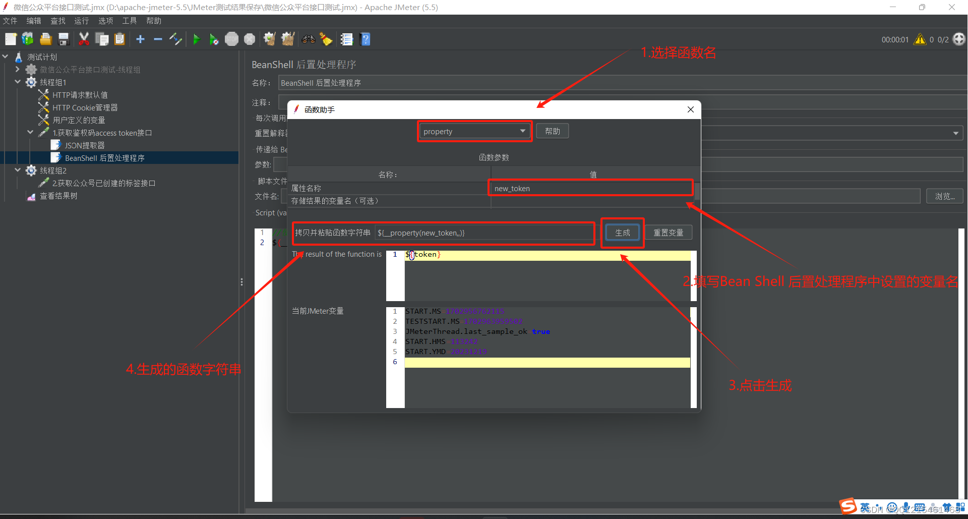The image size is (968, 519).
Task: Collapse the 线程组1 tree node
Action: [18, 82]
